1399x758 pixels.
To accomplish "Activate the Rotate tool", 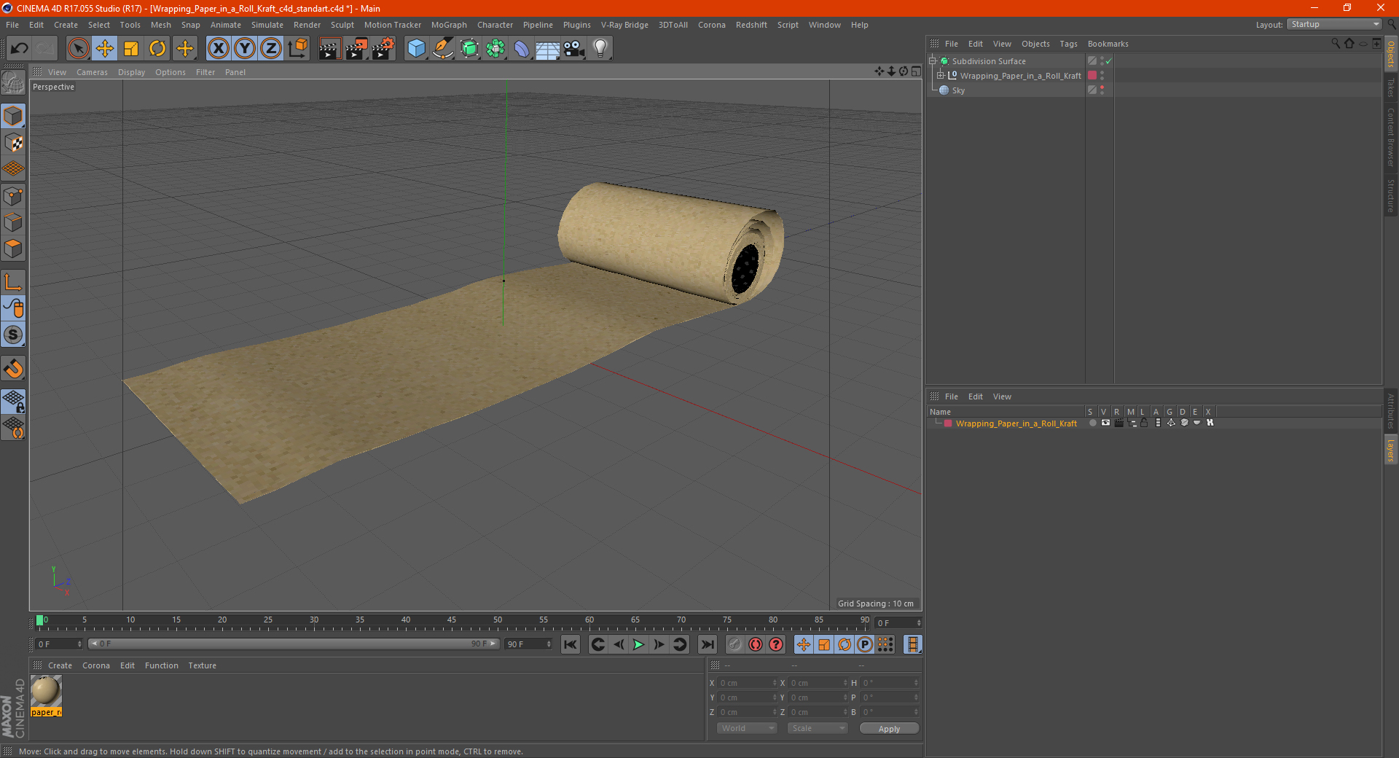I will point(157,49).
